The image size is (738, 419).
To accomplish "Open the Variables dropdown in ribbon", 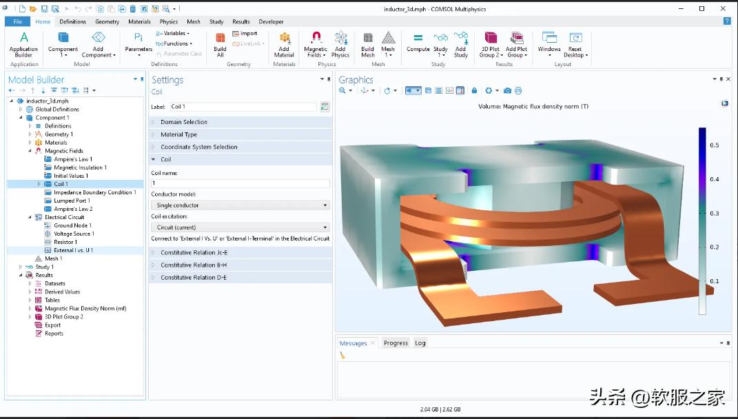I will click(173, 34).
